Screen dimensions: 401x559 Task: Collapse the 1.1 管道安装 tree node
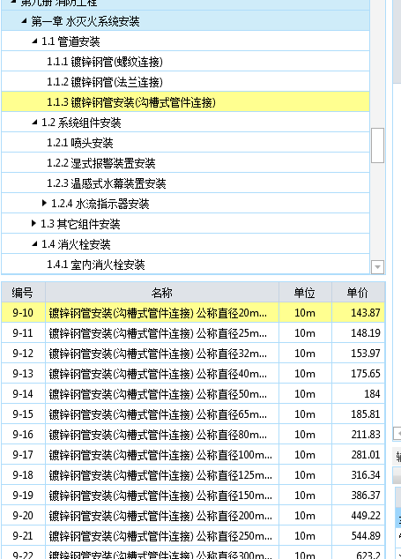(x=34, y=41)
